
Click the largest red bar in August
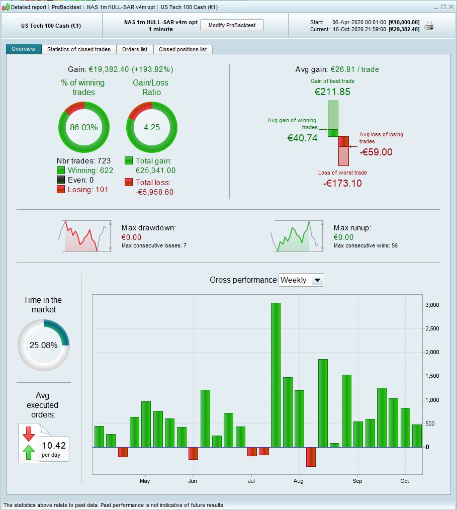click(311, 457)
